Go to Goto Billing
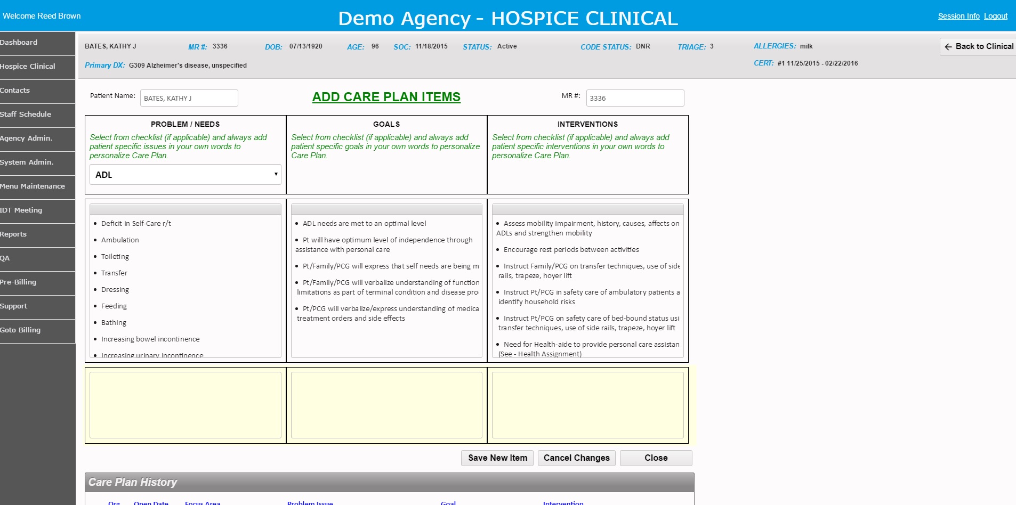The height and width of the screenshot is (505, 1016). [x=37, y=330]
